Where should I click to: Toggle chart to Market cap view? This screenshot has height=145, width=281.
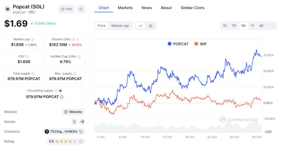coord(120,26)
